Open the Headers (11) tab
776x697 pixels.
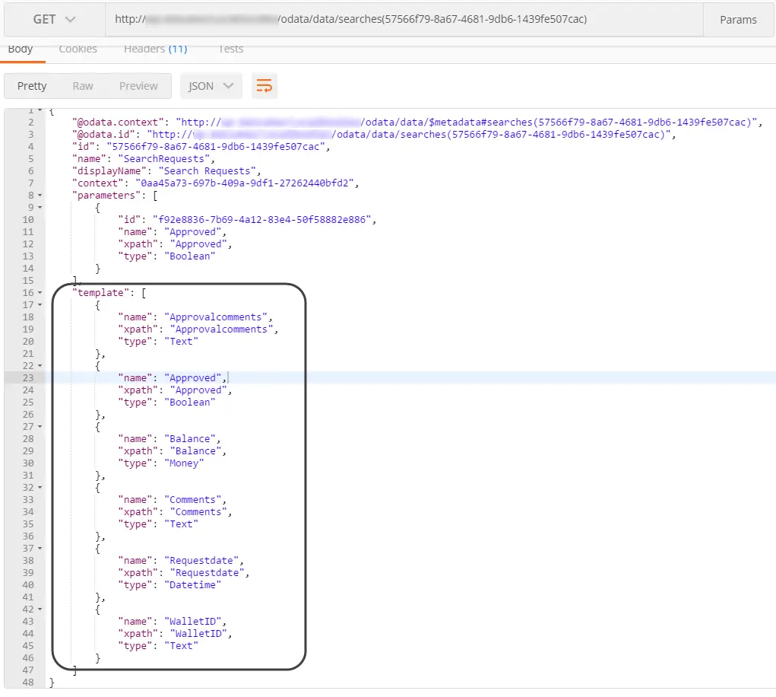(x=155, y=49)
